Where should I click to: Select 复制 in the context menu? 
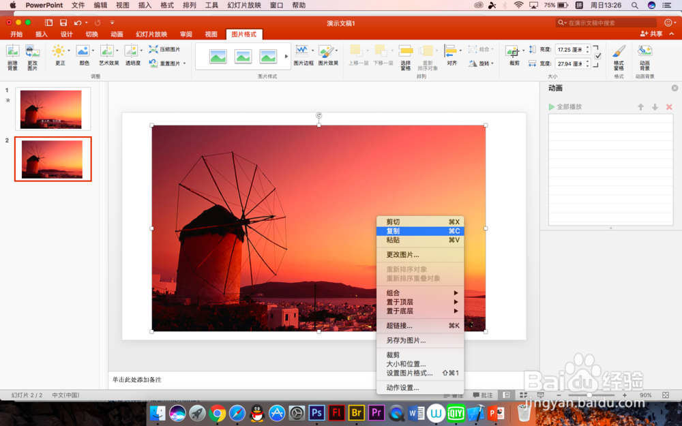click(x=420, y=231)
